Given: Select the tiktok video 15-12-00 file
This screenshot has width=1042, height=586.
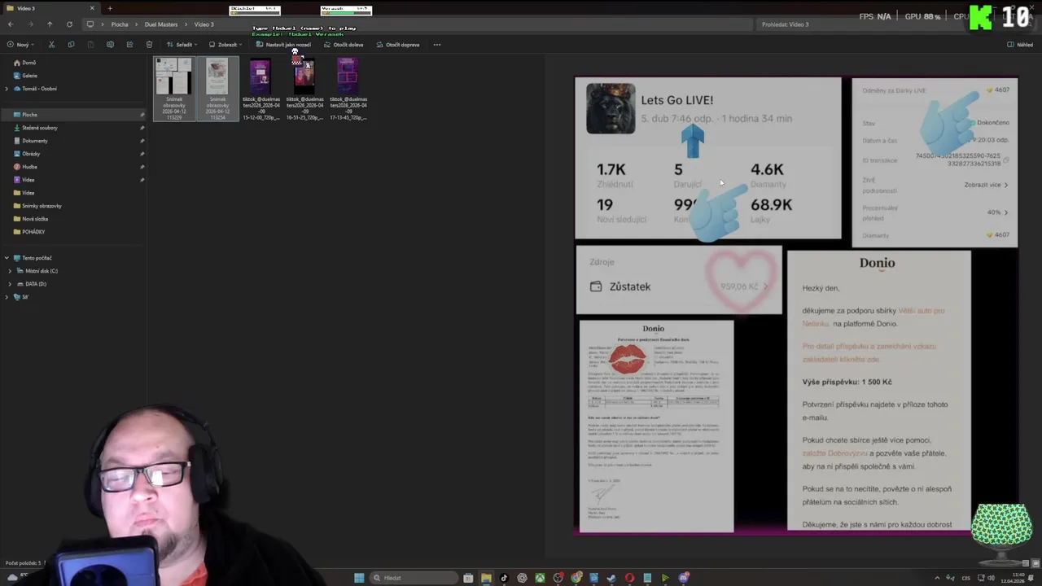Looking at the screenshot, I should point(260,89).
